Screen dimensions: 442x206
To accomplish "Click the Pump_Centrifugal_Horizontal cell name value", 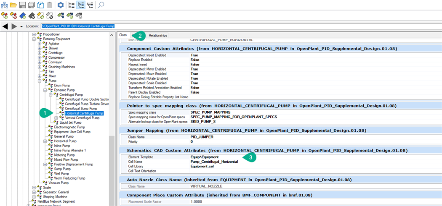I will (214, 162).
